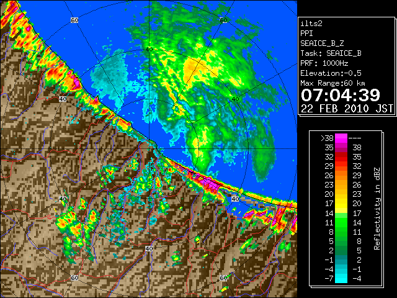This screenshot has width=397, height=298.
Task: Click "29" in left legend column
Action: 329,166
